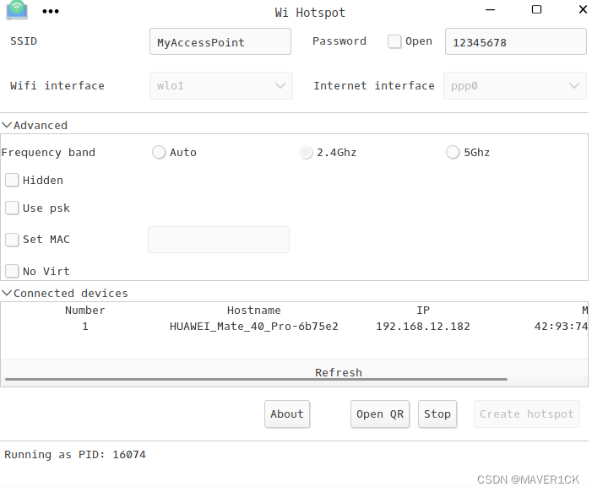This screenshot has width=592, height=492.
Task: Open the Wifi interface wlo1 dropdown
Action: 221,85
